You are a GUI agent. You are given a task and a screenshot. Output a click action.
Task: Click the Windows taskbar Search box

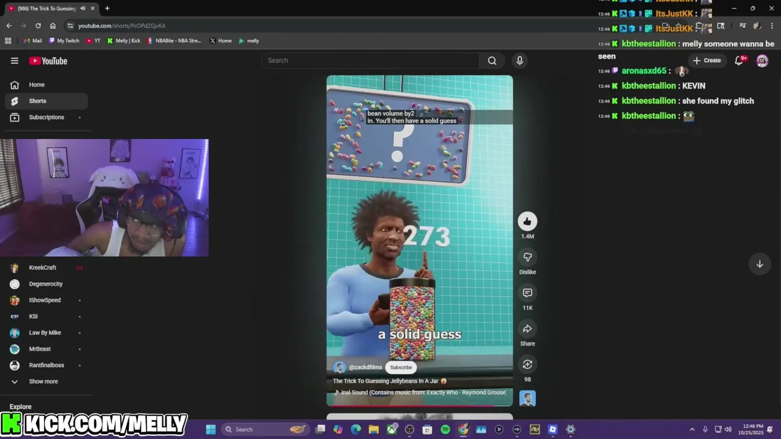266,429
